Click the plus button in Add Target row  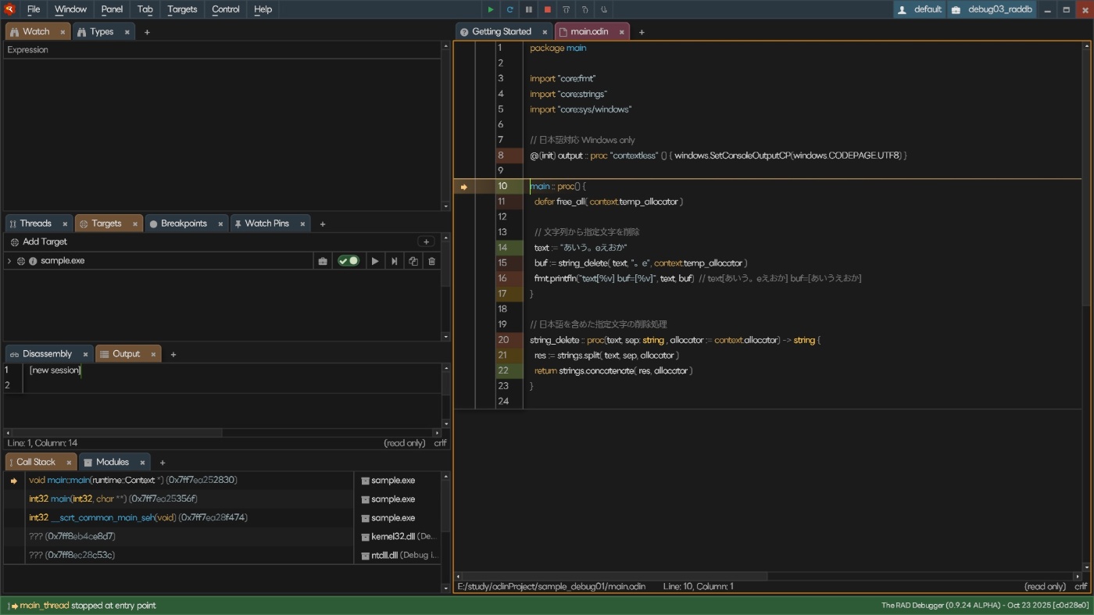tap(426, 242)
